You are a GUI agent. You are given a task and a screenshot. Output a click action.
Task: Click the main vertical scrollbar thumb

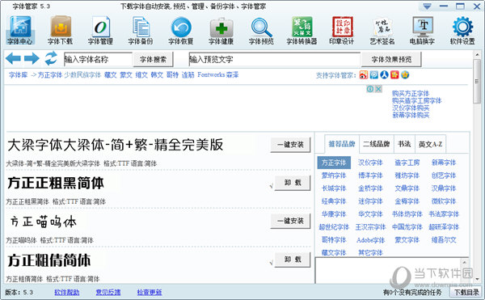(x=477, y=81)
